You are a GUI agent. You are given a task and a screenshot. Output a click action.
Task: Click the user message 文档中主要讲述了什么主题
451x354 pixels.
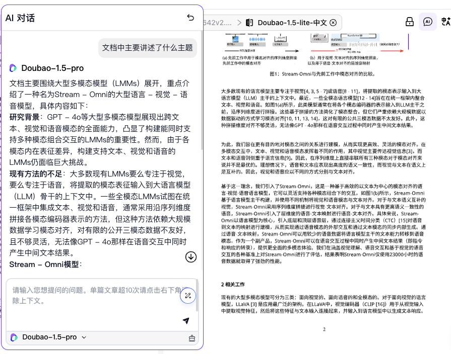point(148,48)
